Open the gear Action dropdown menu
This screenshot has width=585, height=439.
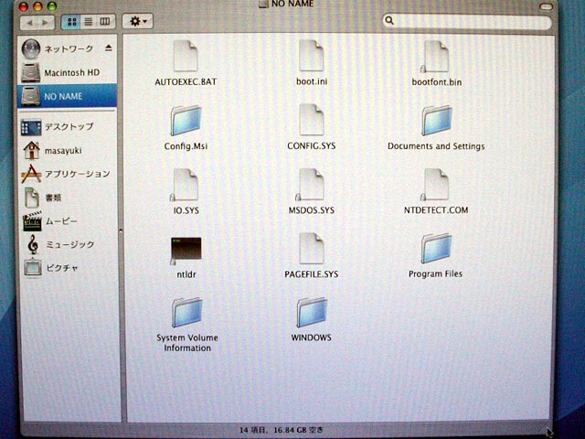coord(137,20)
